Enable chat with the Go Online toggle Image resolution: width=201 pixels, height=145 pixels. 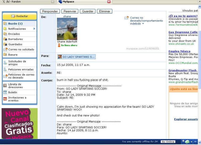click(168, 141)
